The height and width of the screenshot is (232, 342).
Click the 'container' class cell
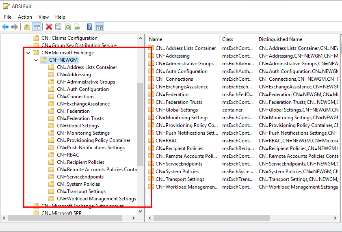click(x=232, y=110)
